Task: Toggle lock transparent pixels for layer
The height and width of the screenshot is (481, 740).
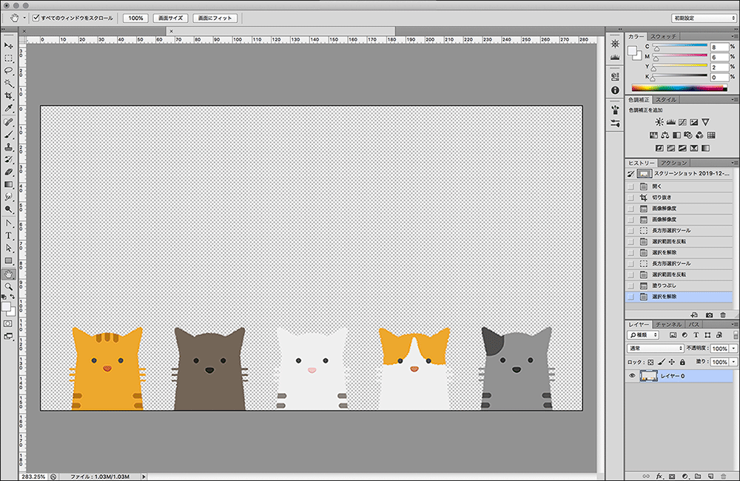Action: (650, 363)
